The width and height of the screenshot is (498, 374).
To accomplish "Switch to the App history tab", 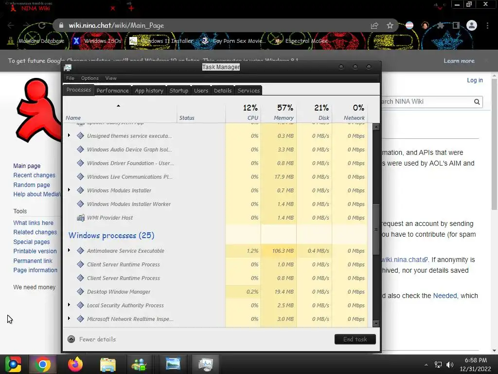I will [149, 91].
